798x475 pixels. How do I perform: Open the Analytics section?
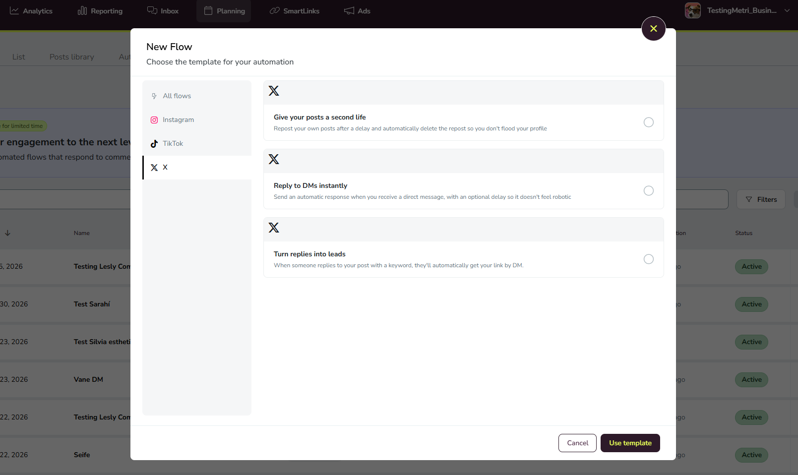tap(31, 11)
